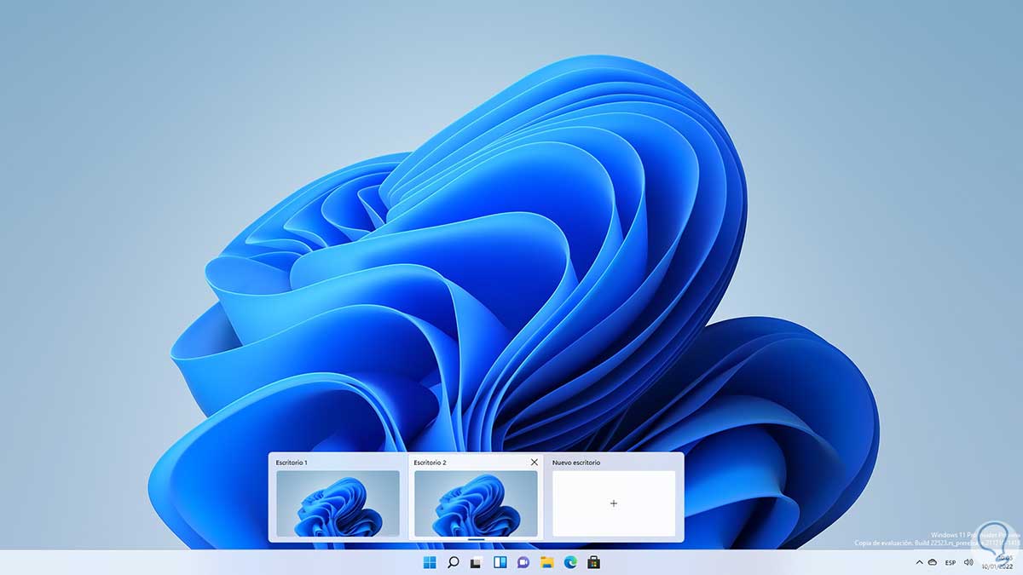Open the Windows Start menu
Viewport: 1023px width, 575px height.
[x=429, y=562]
